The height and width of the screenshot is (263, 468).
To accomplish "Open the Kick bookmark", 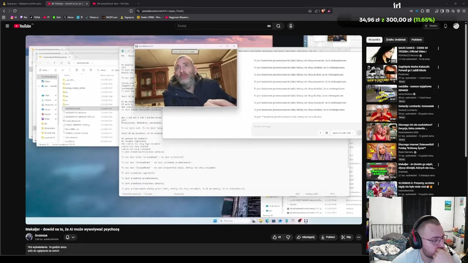I will click(x=57, y=17).
